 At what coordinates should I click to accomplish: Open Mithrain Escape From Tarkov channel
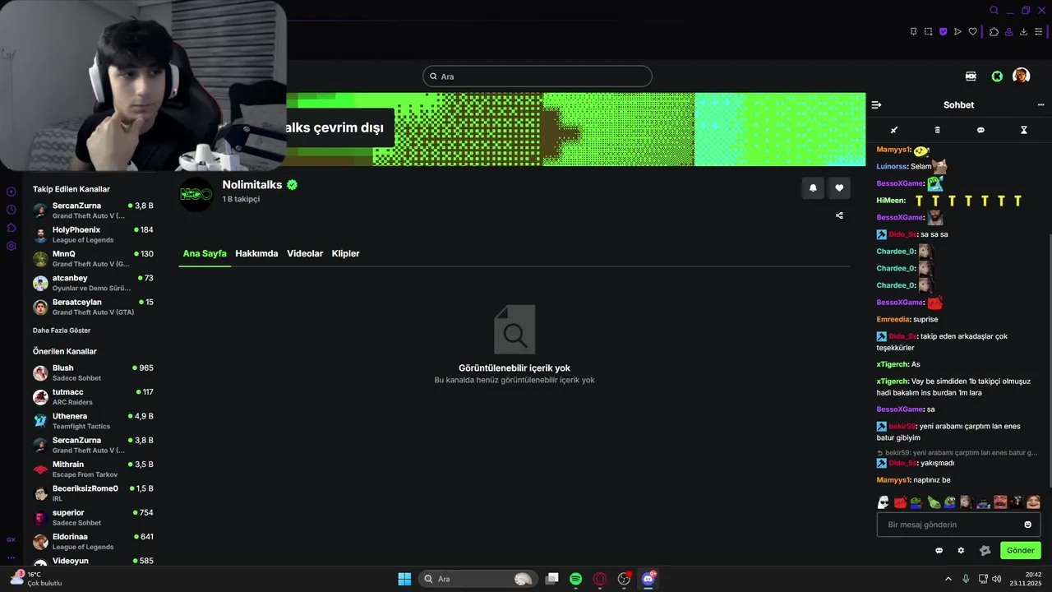[x=93, y=469]
